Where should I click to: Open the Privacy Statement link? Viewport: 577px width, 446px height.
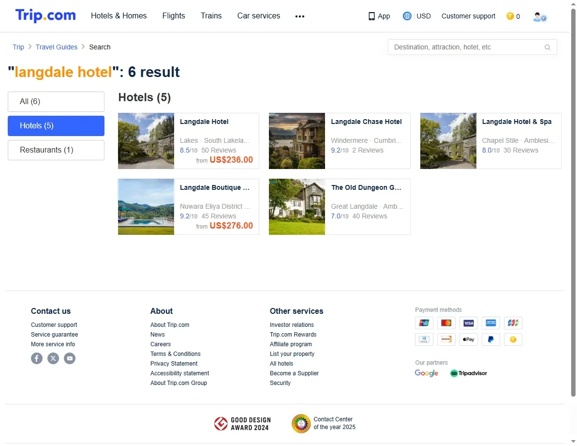[x=174, y=364]
